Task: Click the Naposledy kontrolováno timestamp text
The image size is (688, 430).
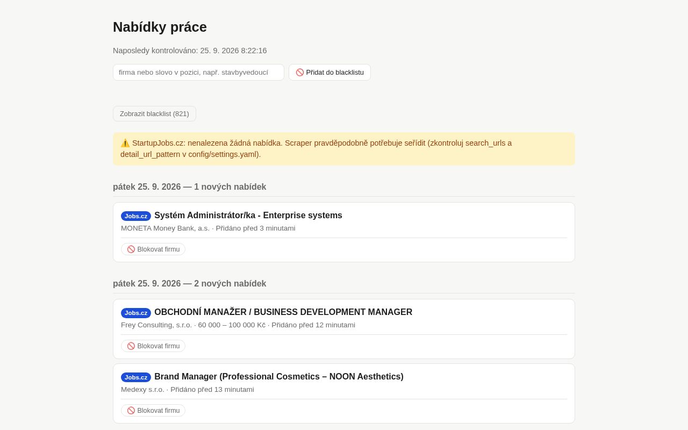Action: 190,51
